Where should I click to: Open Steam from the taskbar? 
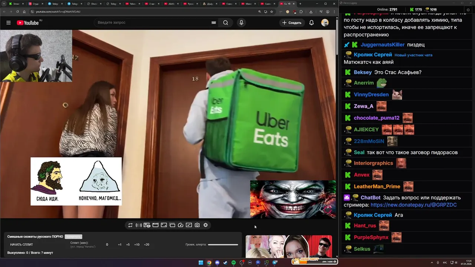click(225, 263)
